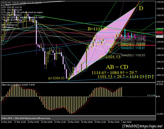Click the yellow D target label
This screenshot has height=129, width=164.
[141, 8]
